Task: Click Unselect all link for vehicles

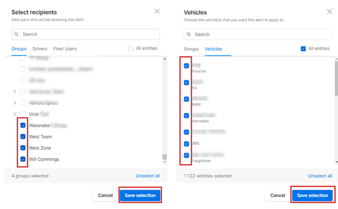Action: coord(320,176)
